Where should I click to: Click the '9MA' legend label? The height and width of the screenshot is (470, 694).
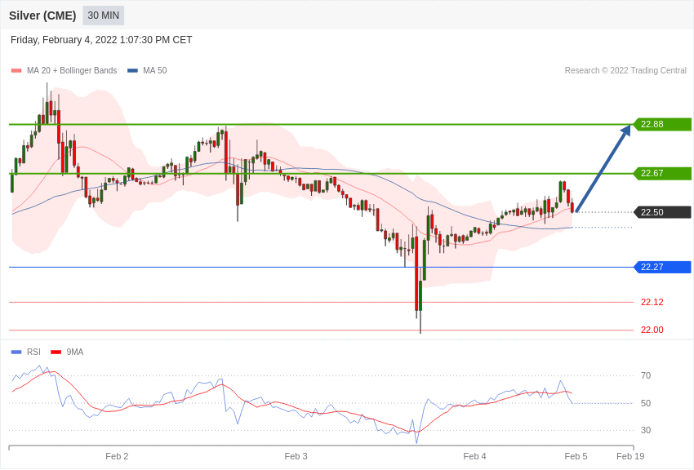click(x=75, y=352)
